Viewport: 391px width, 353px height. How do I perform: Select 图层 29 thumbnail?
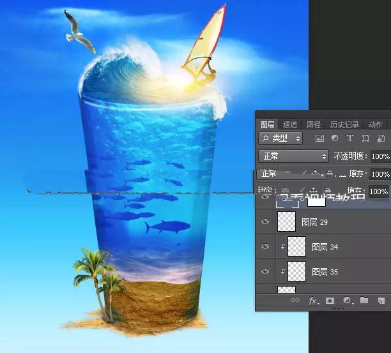(x=287, y=222)
